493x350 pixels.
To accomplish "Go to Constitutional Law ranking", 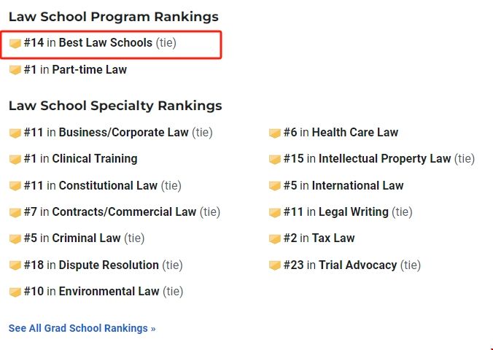I will pyautogui.click(x=108, y=185).
